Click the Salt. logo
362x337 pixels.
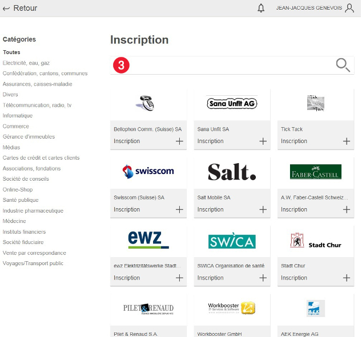click(x=232, y=172)
